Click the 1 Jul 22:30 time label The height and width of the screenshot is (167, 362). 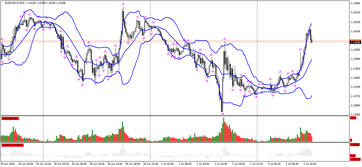(x=257, y=164)
